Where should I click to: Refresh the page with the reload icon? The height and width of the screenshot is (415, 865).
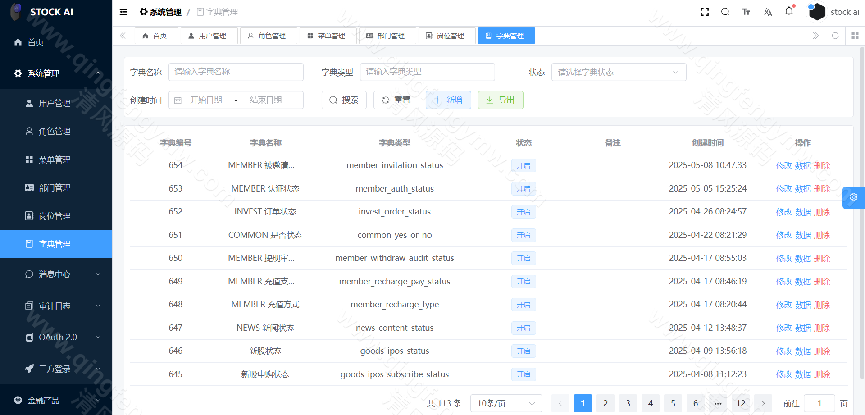pyautogui.click(x=835, y=36)
